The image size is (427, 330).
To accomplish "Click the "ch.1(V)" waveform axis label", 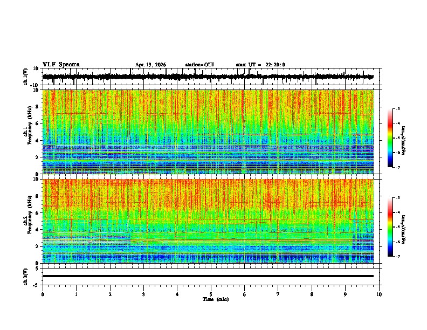I will (x=26, y=77).
